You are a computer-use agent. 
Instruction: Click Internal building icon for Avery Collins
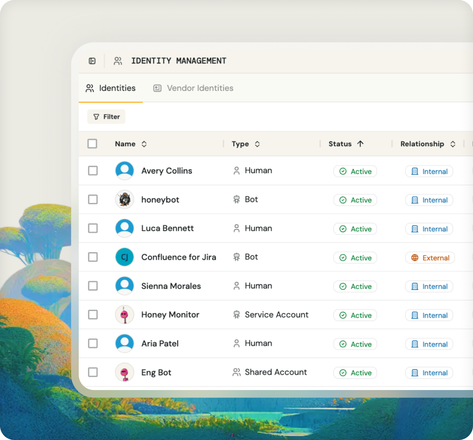coord(415,172)
